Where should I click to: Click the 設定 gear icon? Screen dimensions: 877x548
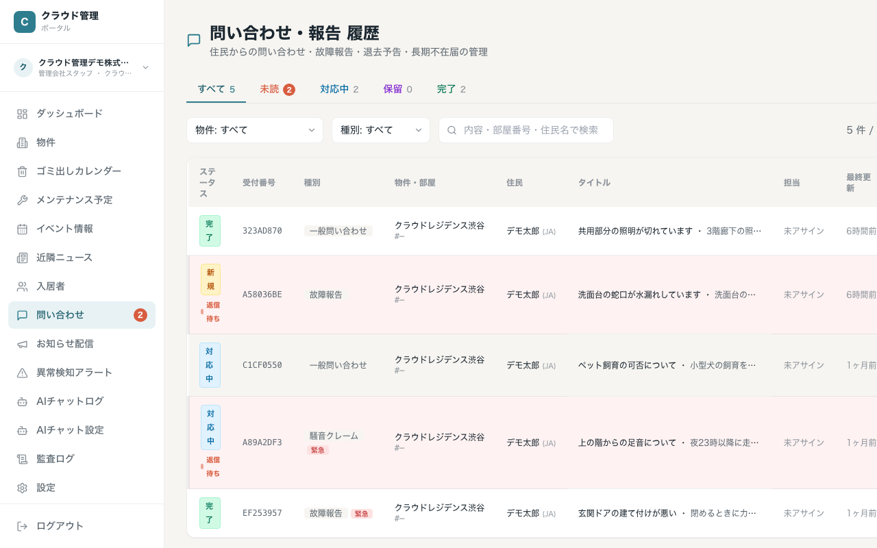(x=22, y=488)
